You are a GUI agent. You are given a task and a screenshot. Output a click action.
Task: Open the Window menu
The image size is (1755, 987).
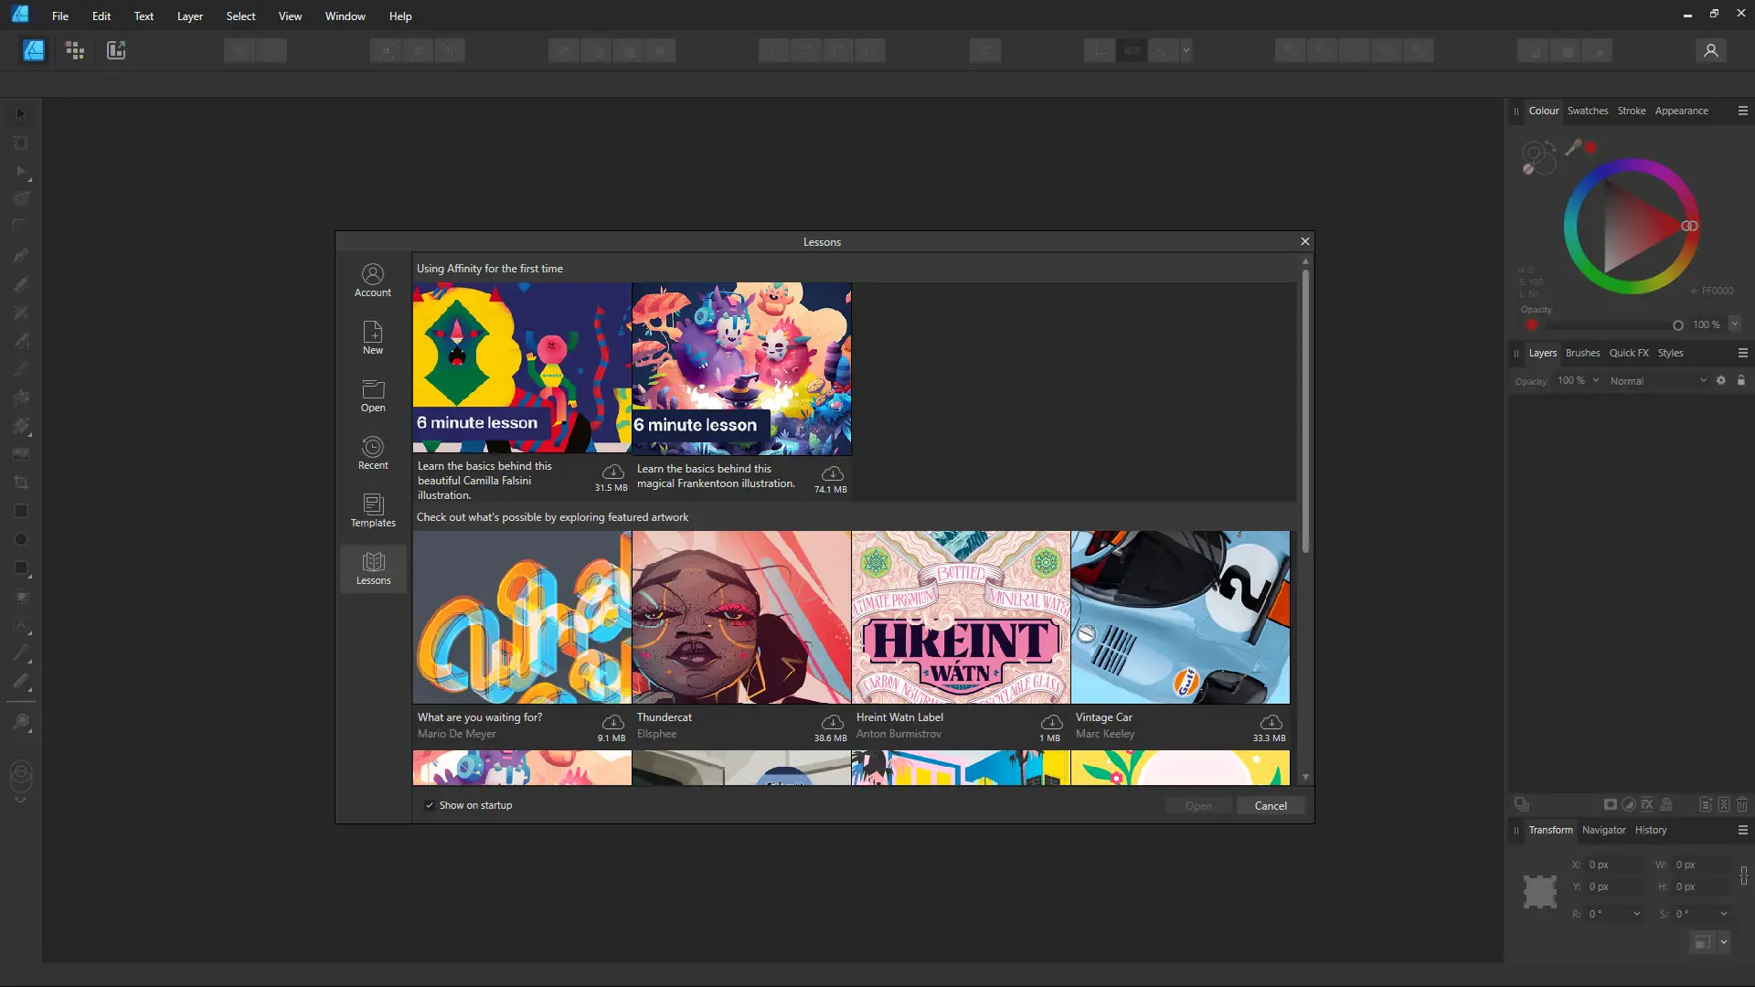point(345,16)
